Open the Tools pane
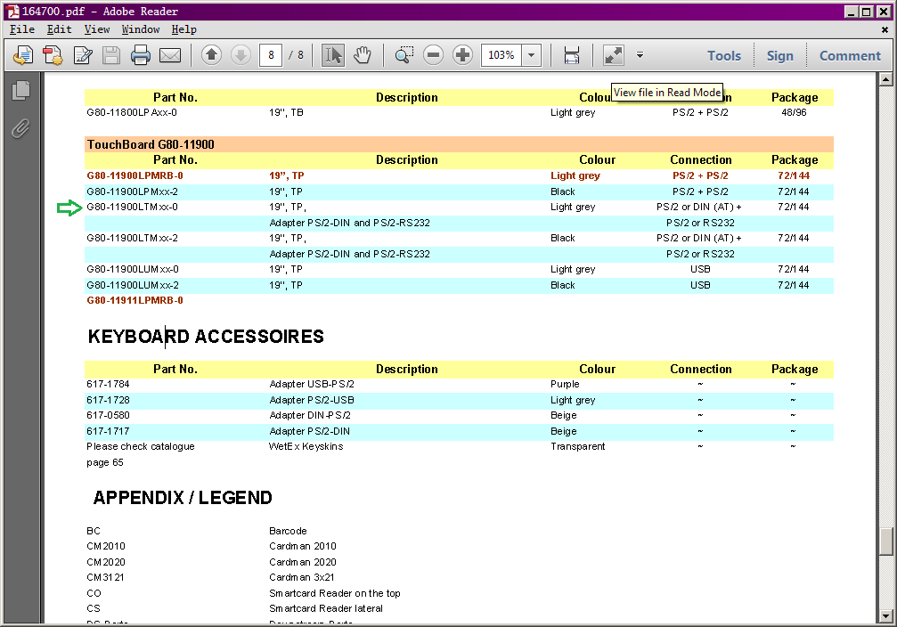Viewport: 897px width, 627px height. [x=723, y=55]
